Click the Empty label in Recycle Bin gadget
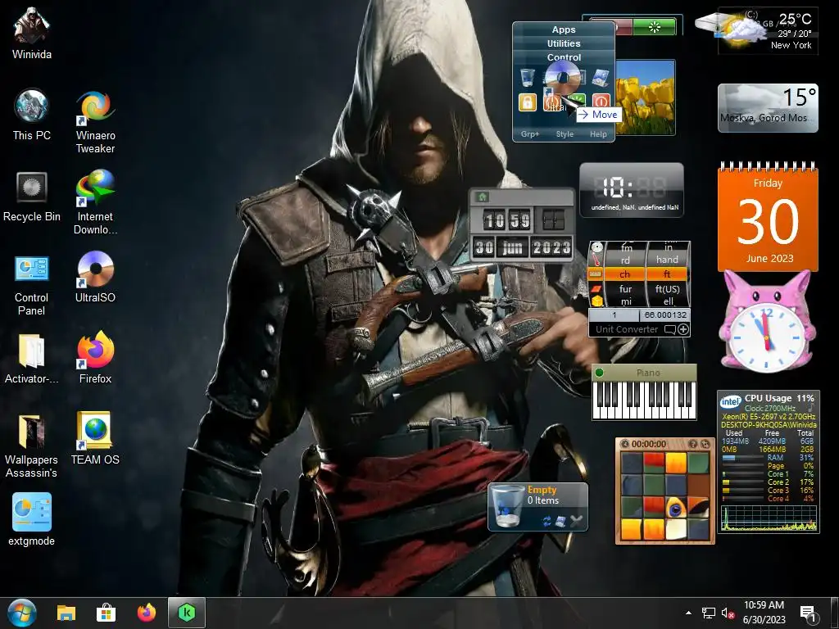Screen dimensions: 839x629 click(542, 490)
